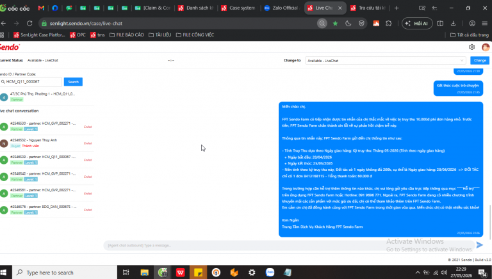The height and width of the screenshot is (279, 492).
Task: Open the browser profile icon
Action: pyautogui.click(x=472, y=24)
